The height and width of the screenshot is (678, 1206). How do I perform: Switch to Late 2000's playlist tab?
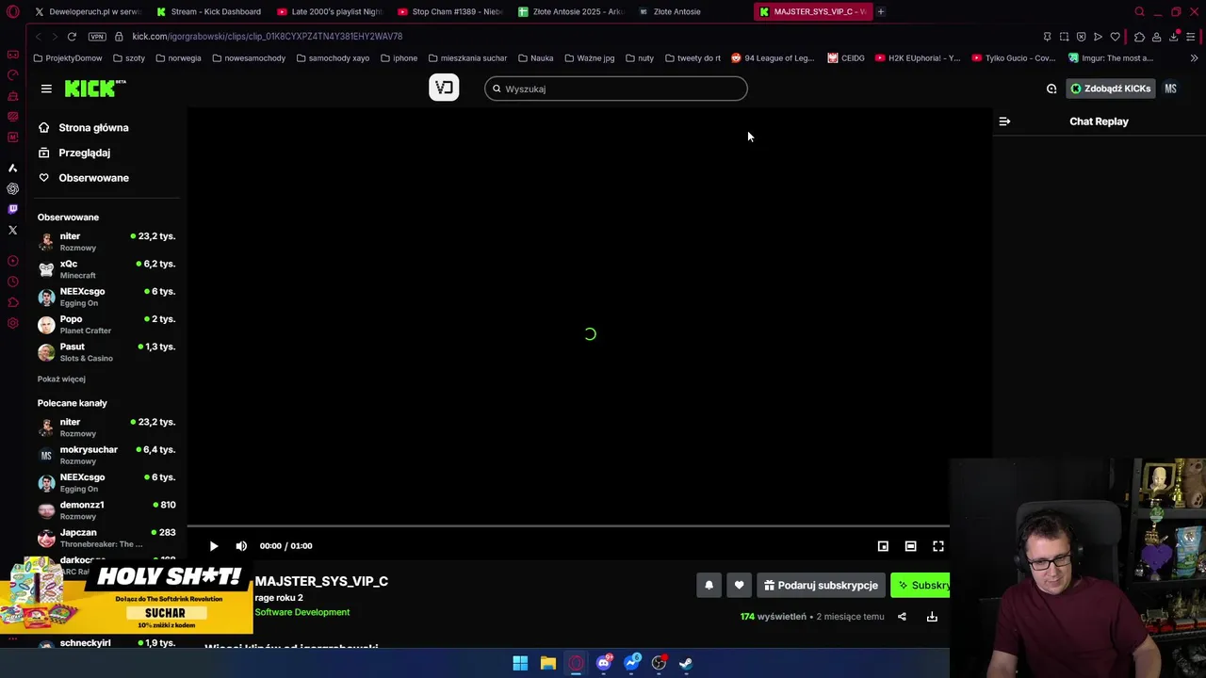pos(330,11)
